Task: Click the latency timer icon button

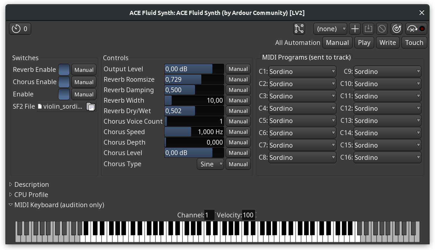Action: 20,29
